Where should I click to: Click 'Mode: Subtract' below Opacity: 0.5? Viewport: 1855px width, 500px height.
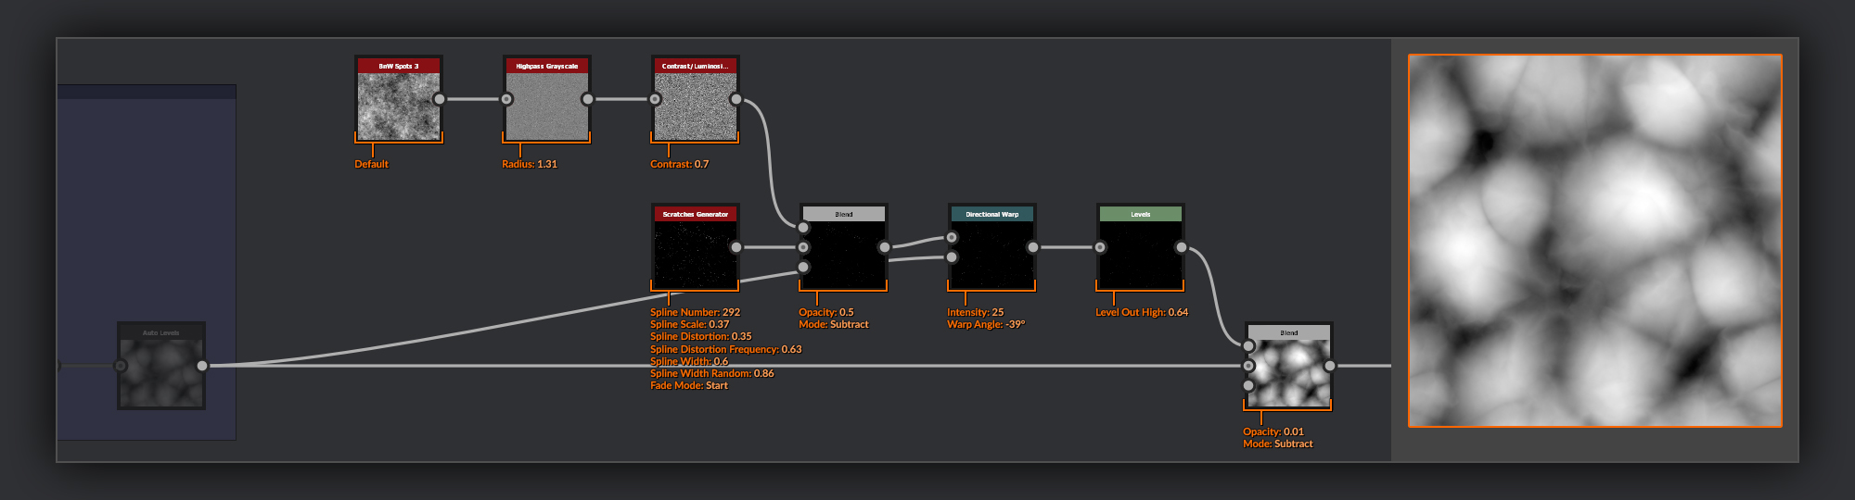point(834,324)
